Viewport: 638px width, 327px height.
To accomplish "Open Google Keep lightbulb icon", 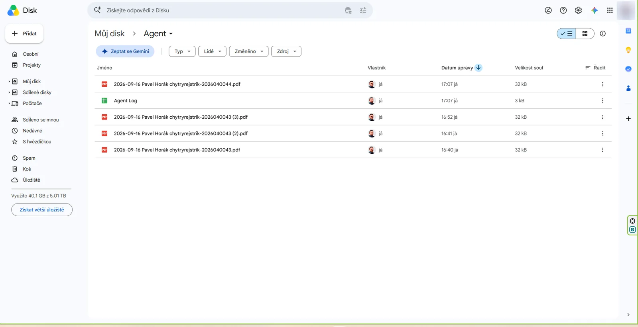I will point(628,50).
